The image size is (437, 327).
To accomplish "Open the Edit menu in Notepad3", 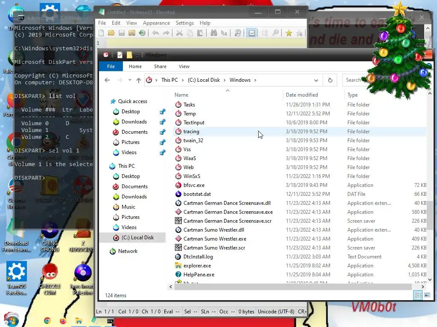I will pyautogui.click(x=116, y=23).
